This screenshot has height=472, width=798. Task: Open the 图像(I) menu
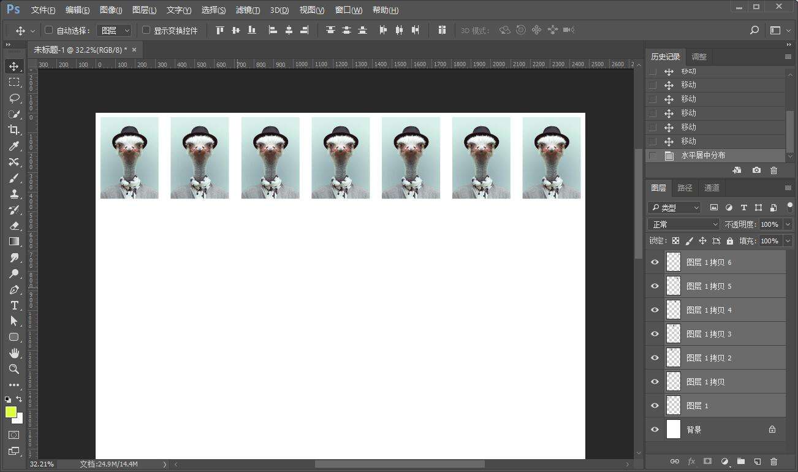click(x=110, y=10)
